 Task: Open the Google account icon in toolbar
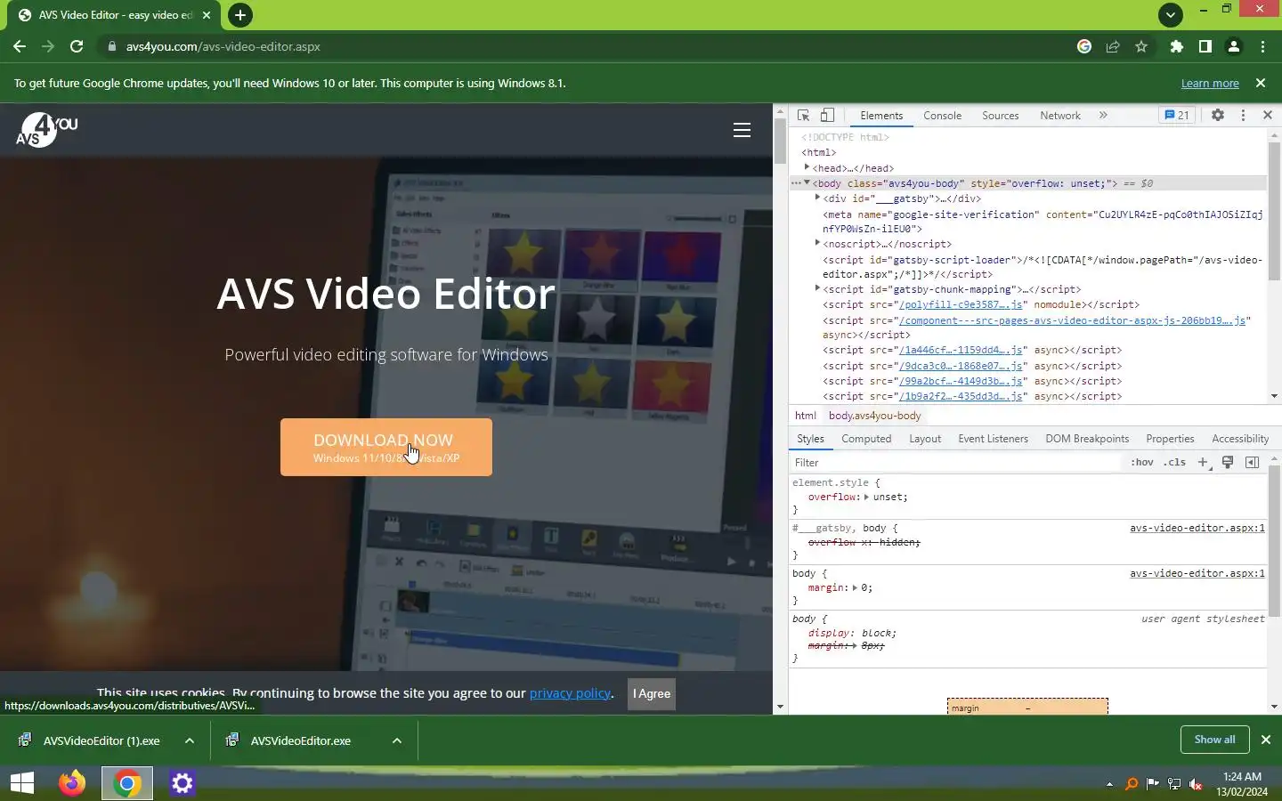click(x=1084, y=46)
